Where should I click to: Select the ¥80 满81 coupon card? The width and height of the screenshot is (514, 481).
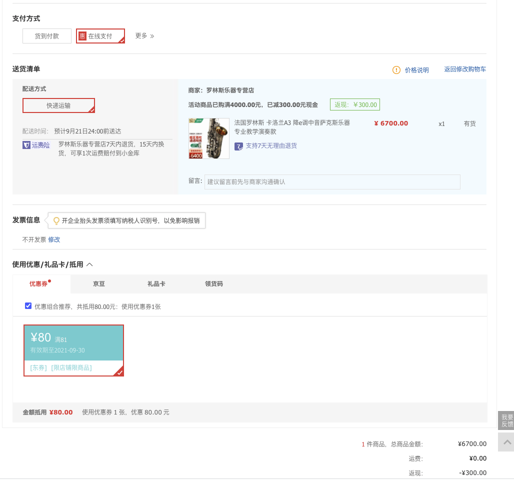tap(74, 350)
